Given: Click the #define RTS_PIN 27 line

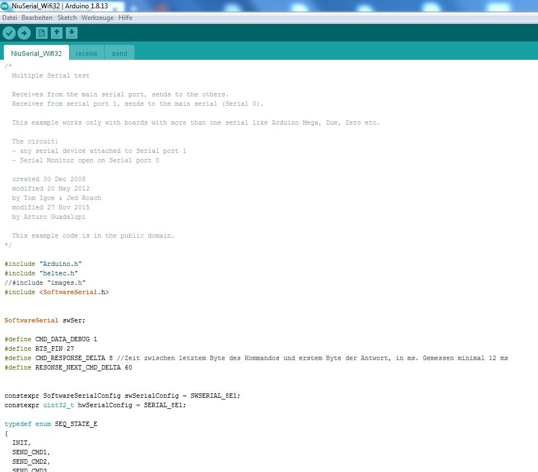Looking at the screenshot, I should (39, 348).
